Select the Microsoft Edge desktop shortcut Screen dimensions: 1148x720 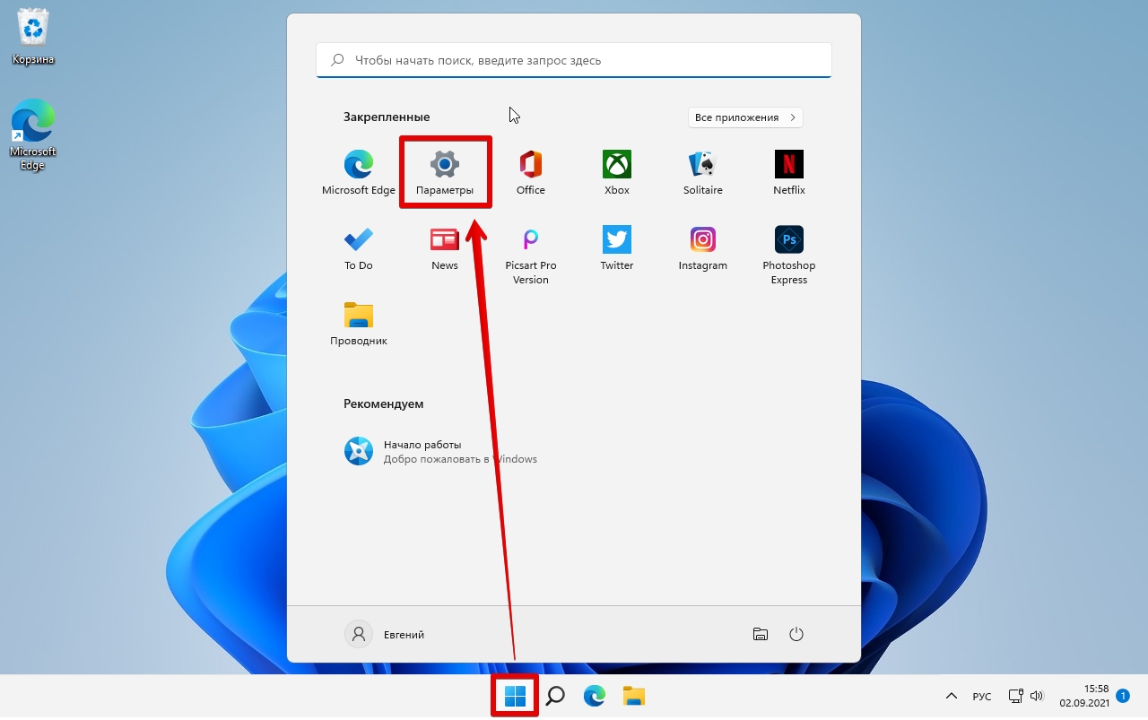click(x=33, y=134)
